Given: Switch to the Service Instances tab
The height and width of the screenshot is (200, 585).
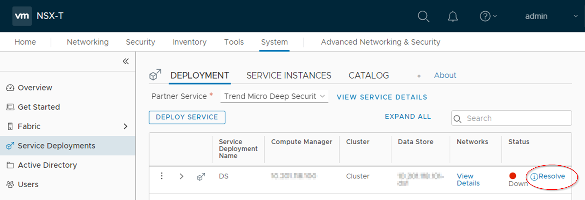Looking at the screenshot, I should tap(289, 76).
